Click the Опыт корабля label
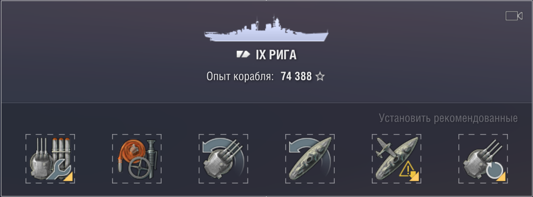The width and height of the screenshot is (533, 197). 240,76
